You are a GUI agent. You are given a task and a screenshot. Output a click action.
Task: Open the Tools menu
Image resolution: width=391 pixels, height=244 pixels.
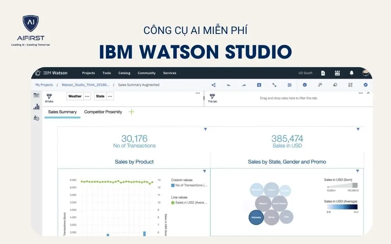click(106, 73)
